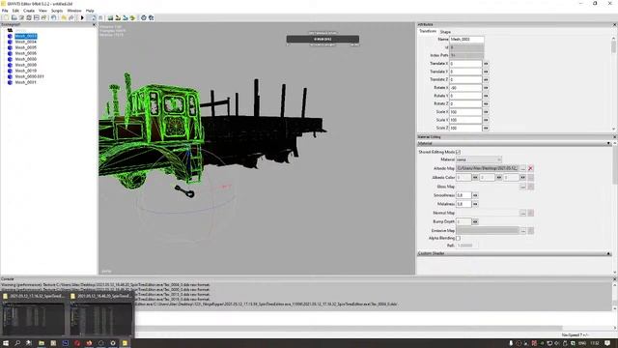618x348 pixels.
Task: Open the View menu
Action: coord(42,11)
